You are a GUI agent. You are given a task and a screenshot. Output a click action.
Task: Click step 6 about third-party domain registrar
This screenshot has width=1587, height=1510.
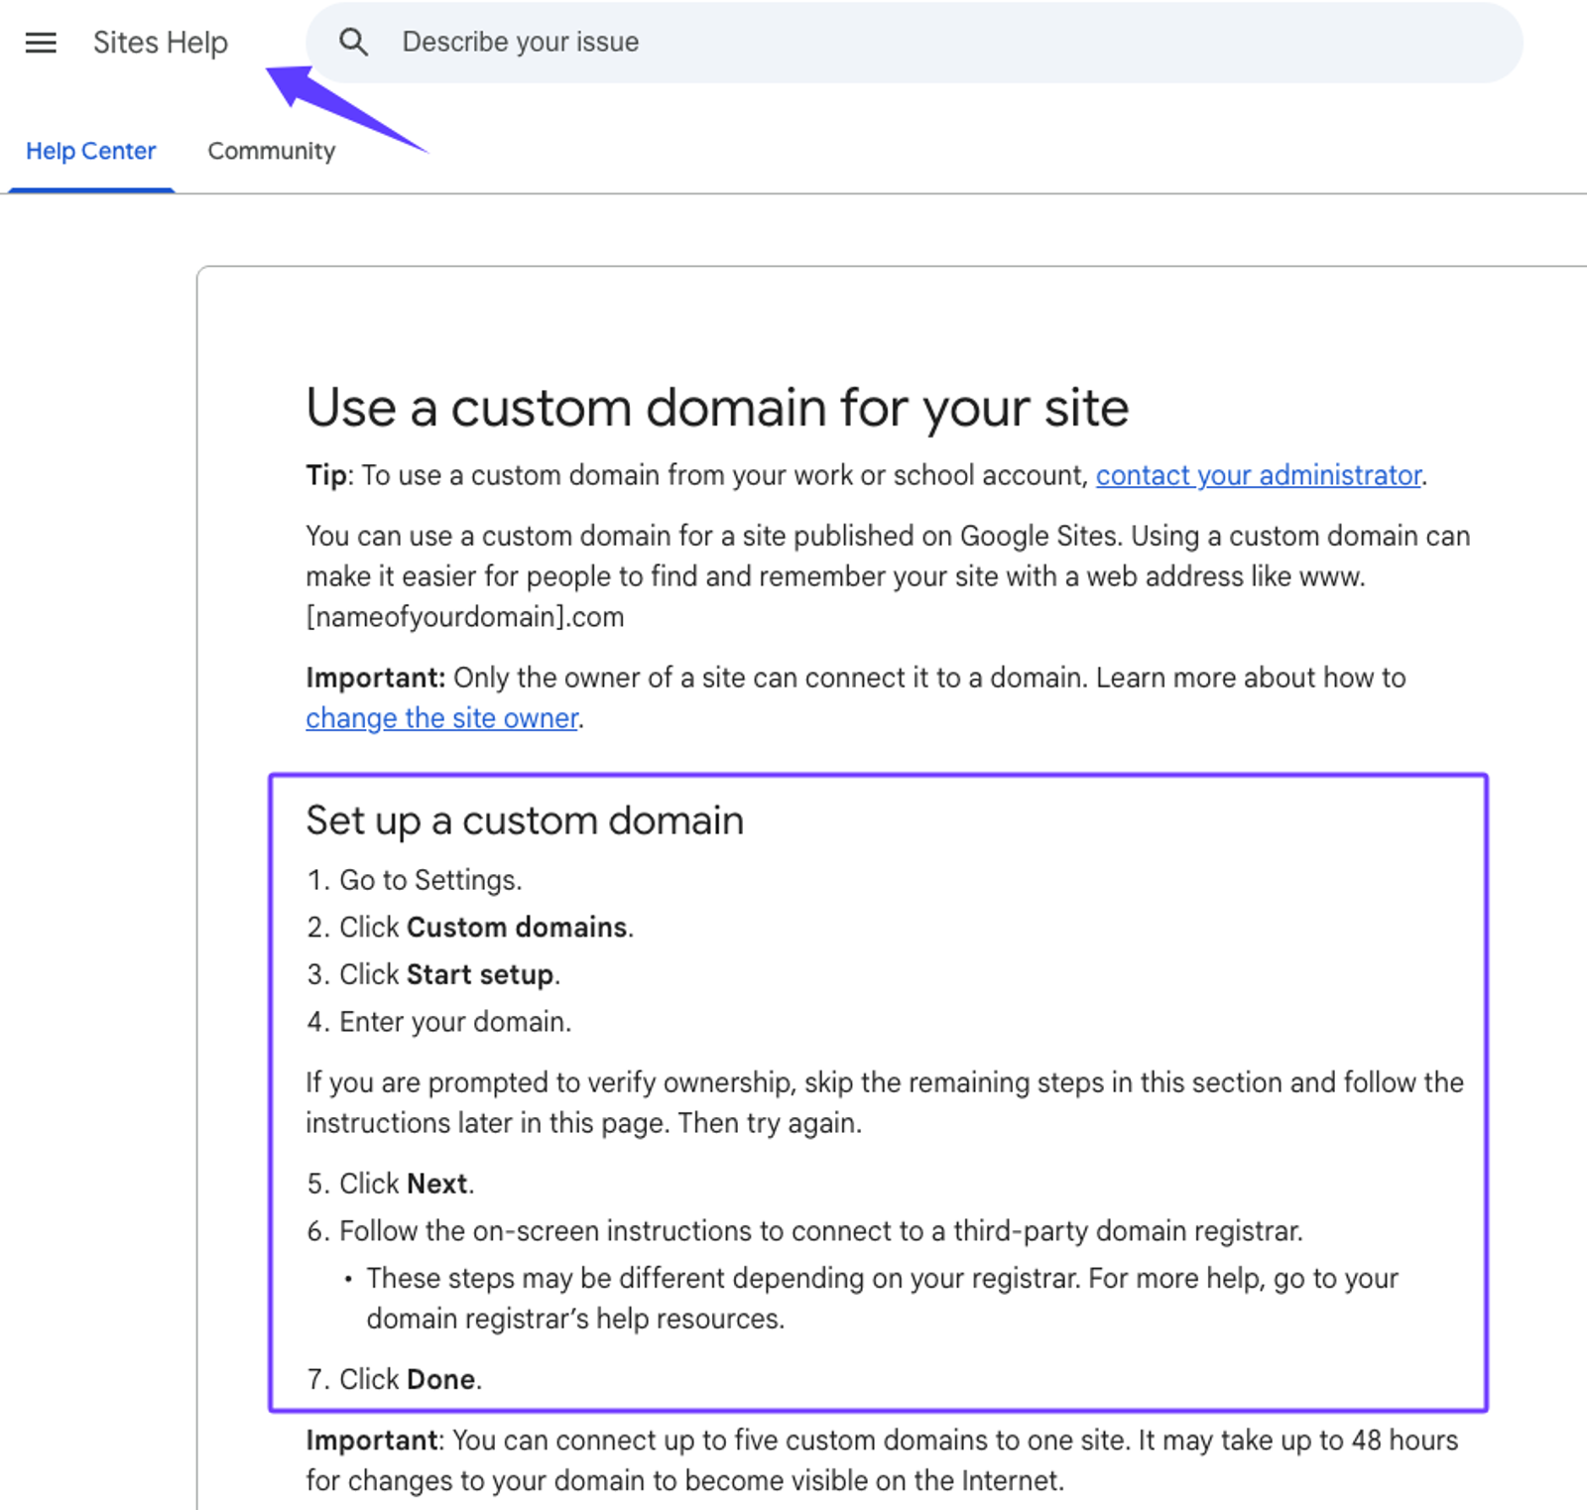821,1231
